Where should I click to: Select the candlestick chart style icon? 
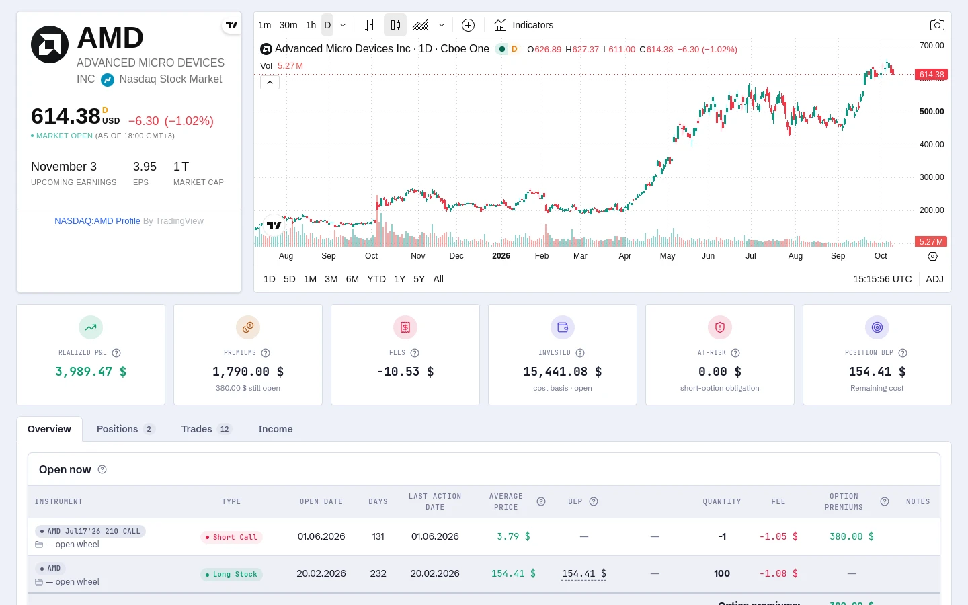(395, 25)
